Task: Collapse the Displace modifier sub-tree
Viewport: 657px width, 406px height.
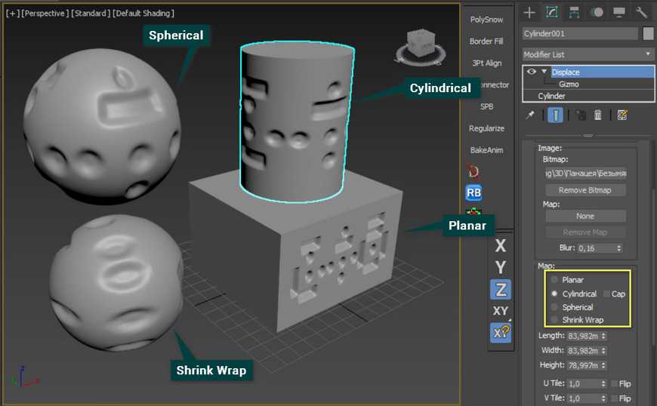Action: pyautogui.click(x=544, y=72)
